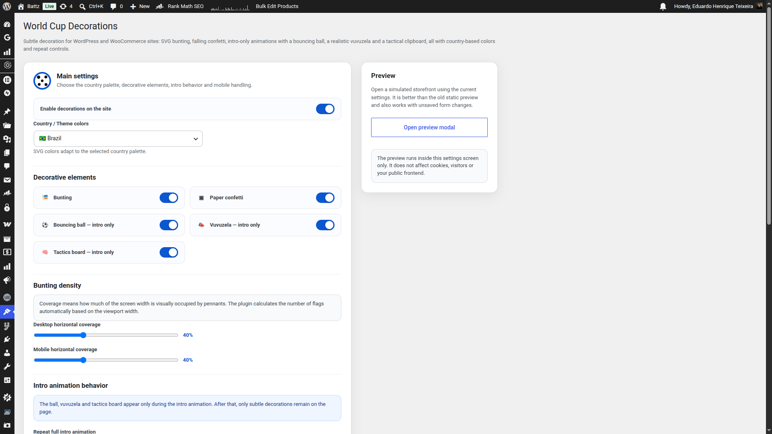Open Rank Math SEO menu

click(x=180, y=6)
